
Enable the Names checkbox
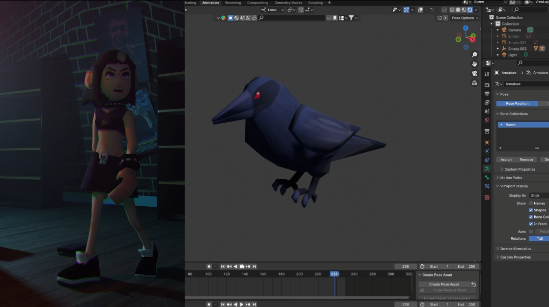pyautogui.click(x=531, y=203)
